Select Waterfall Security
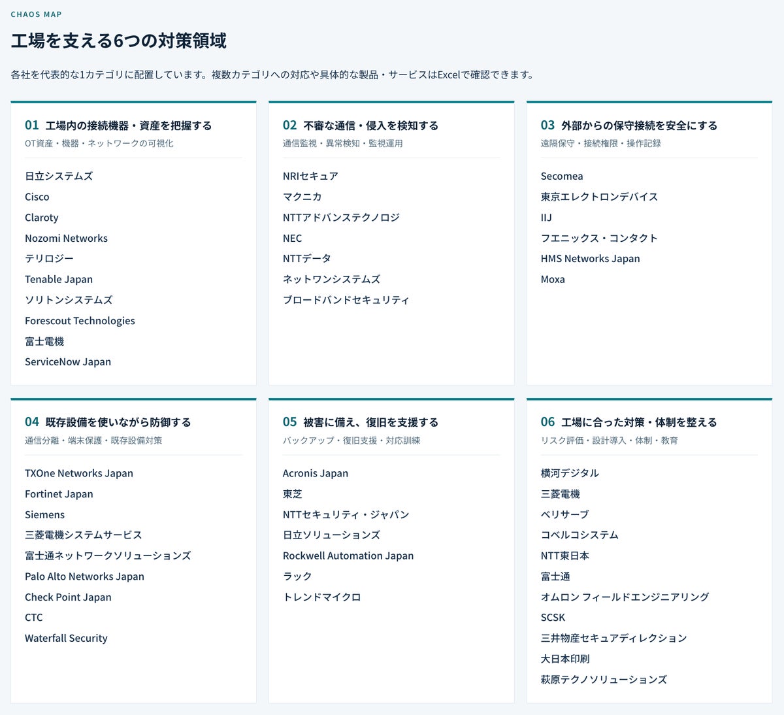 [66, 638]
